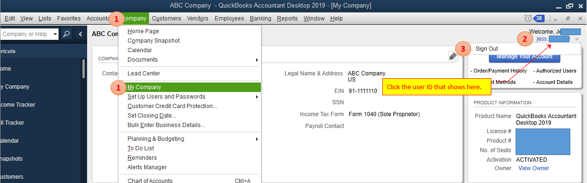The height and width of the screenshot is (183, 587).
Task: Expand Set Up Users and Passwords submenu
Action: pos(257,97)
